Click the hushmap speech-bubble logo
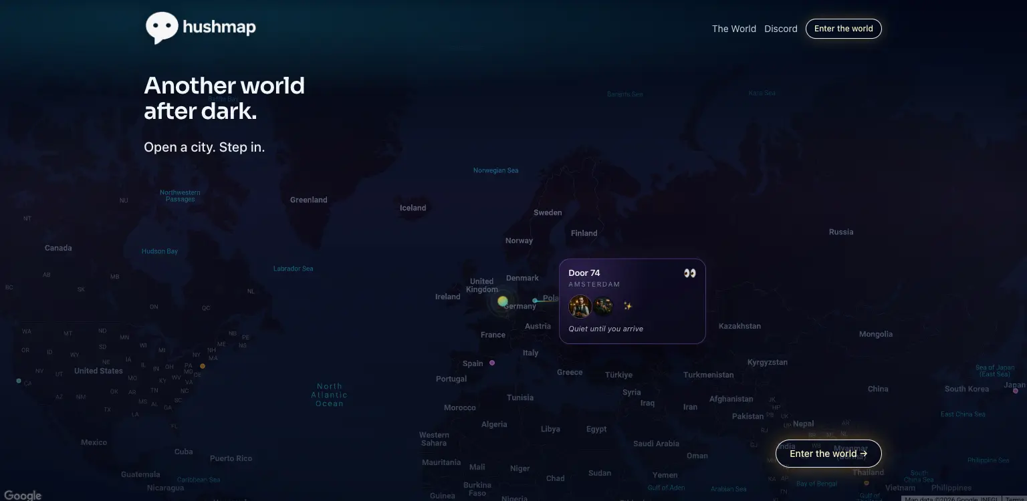The image size is (1027, 501). pyautogui.click(x=161, y=28)
